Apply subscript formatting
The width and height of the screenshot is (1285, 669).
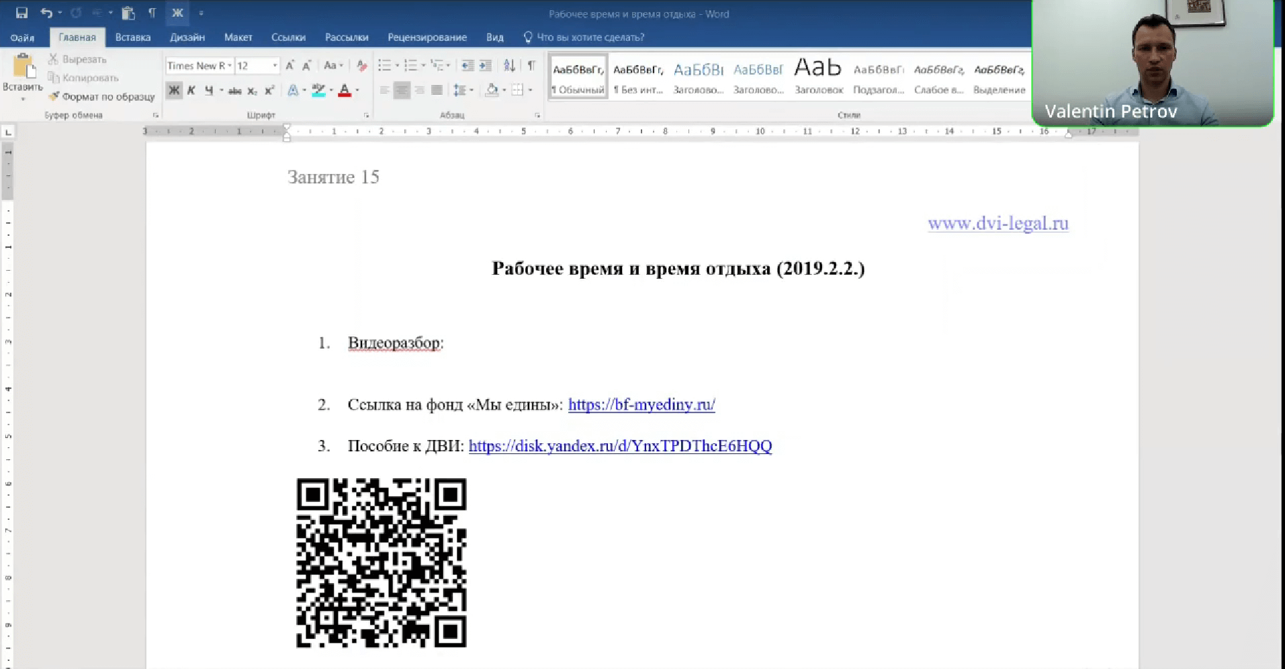tap(252, 91)
